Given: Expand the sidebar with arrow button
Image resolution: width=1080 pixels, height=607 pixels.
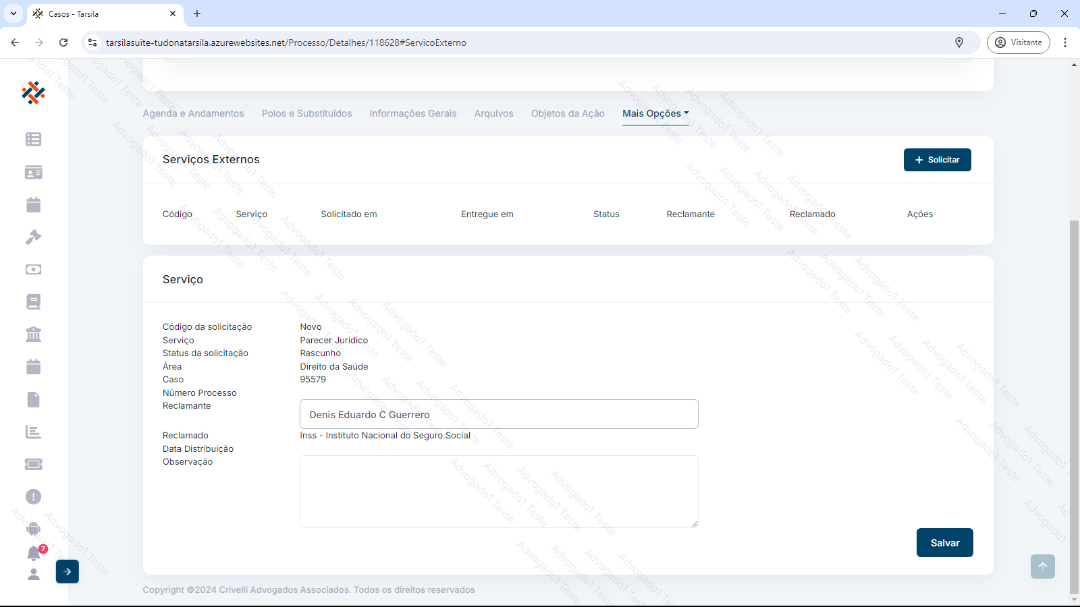Looking at the screenshot, I should coord(67,572).
